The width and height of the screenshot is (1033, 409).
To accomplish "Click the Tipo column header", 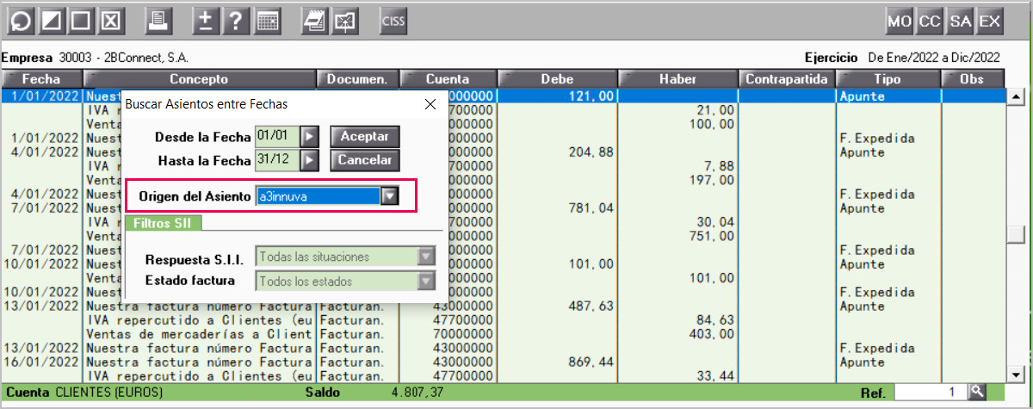I will pos(888,79).
